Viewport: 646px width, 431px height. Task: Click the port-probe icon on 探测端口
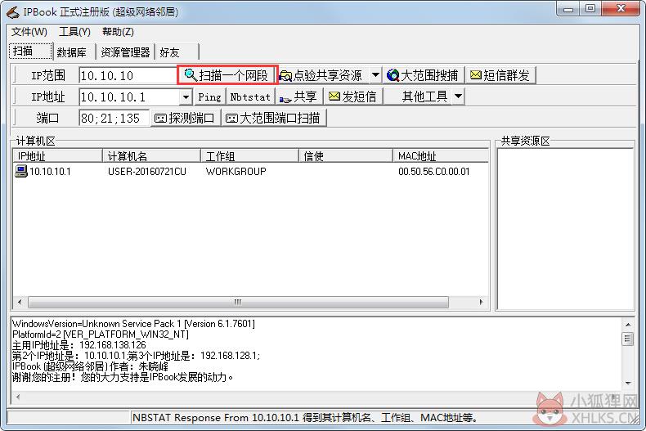[x=160, y=119]
